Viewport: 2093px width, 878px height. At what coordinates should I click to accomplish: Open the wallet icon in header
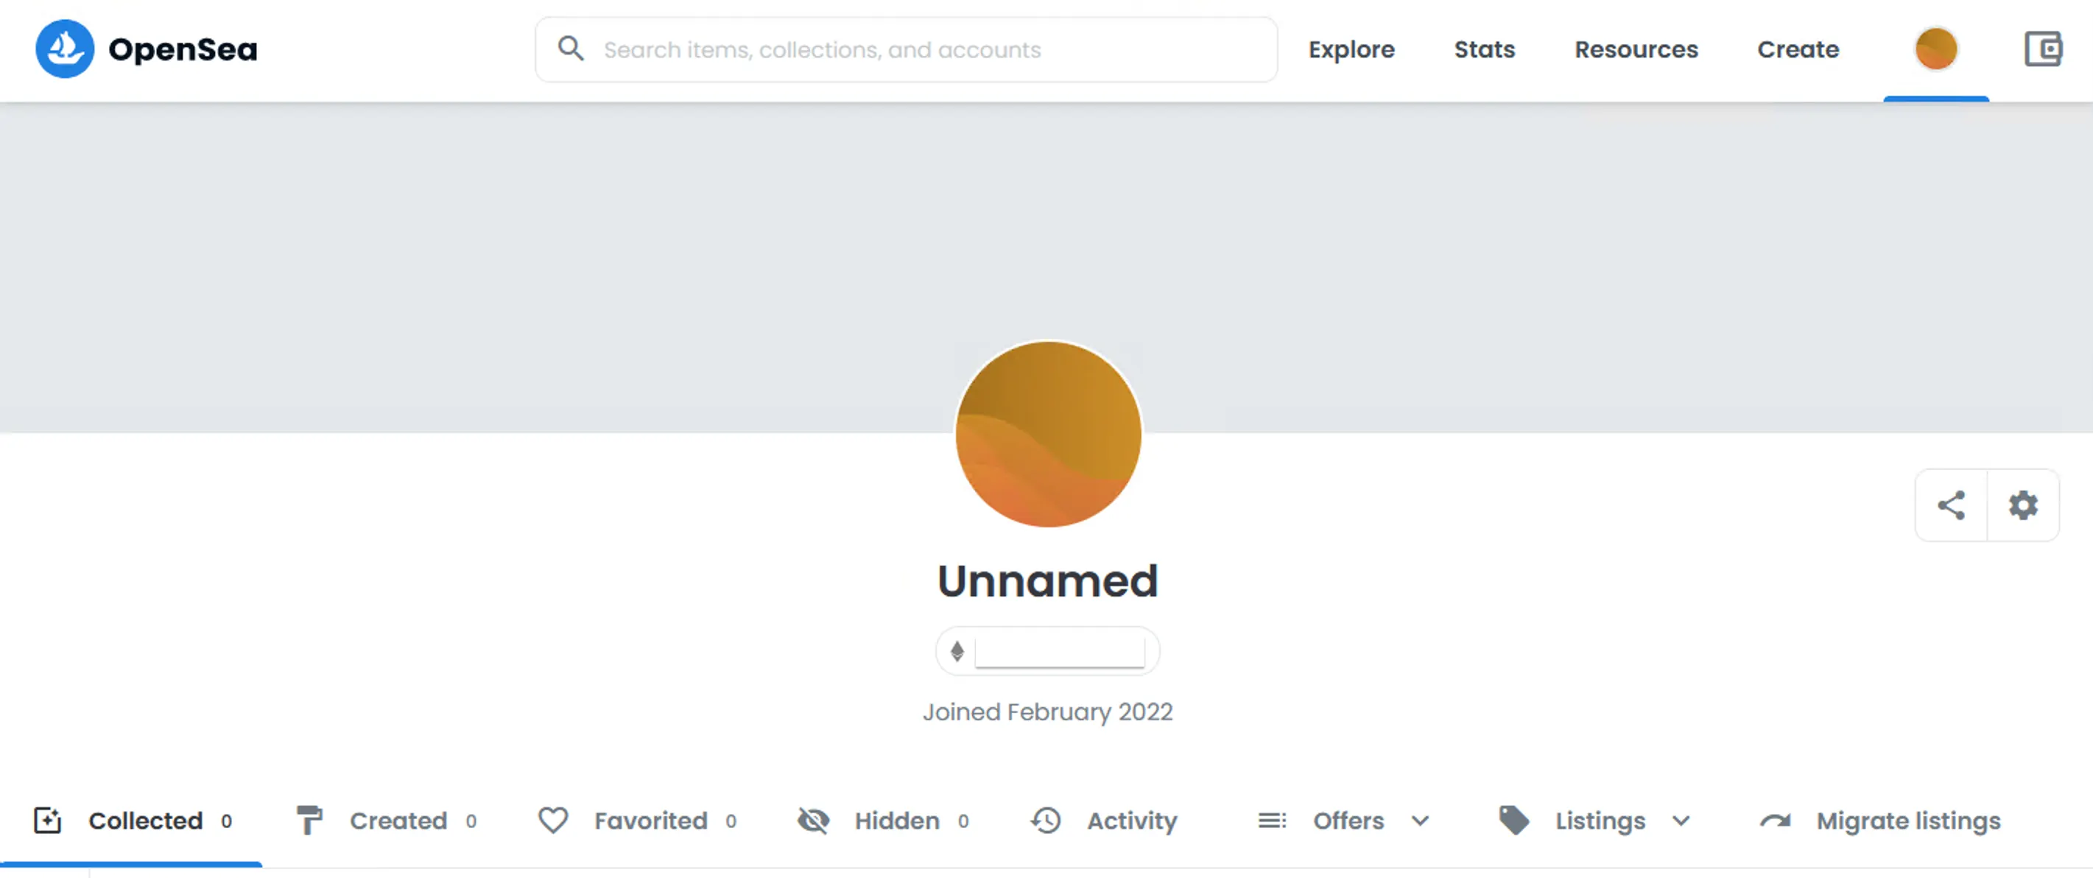(2043, 49)
